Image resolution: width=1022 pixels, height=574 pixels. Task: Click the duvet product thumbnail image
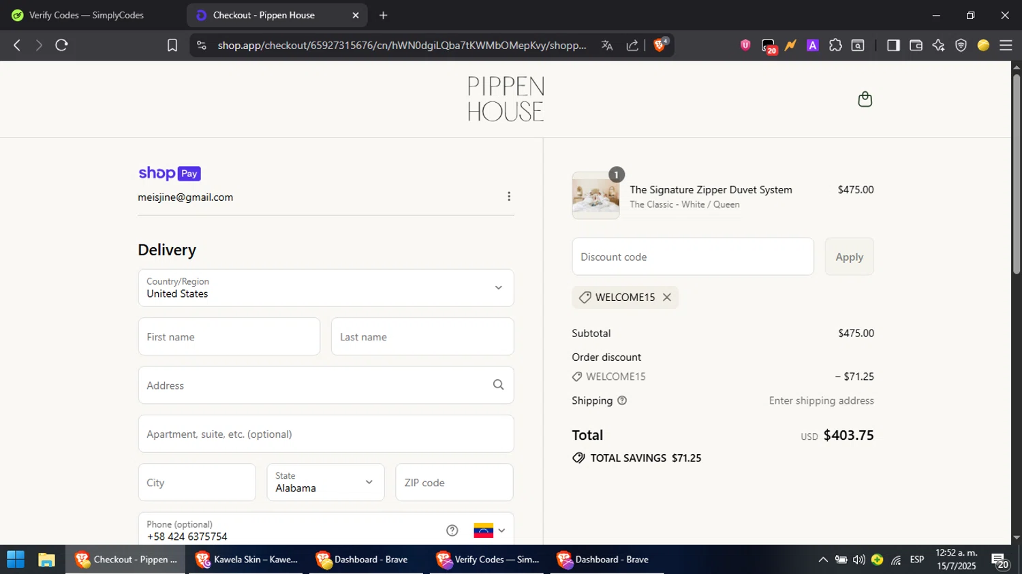(595, 195)
